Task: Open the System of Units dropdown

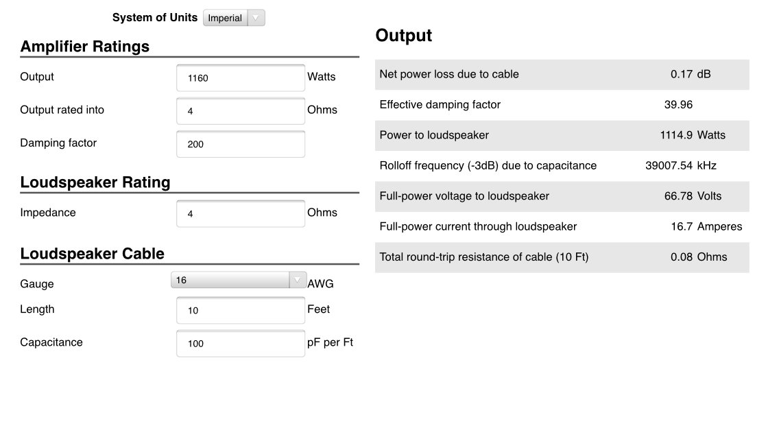Action: coord(234,18)
